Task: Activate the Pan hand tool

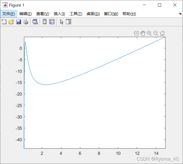Action: pyautogui.click(x=143, y=33)
